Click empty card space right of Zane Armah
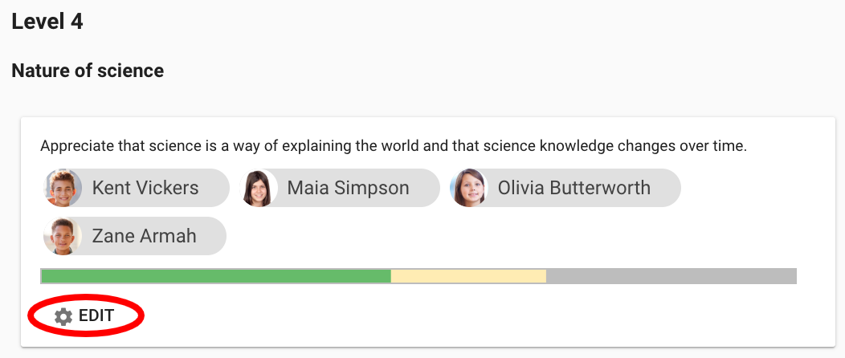 pyautogui.click(x=482, y=236)
